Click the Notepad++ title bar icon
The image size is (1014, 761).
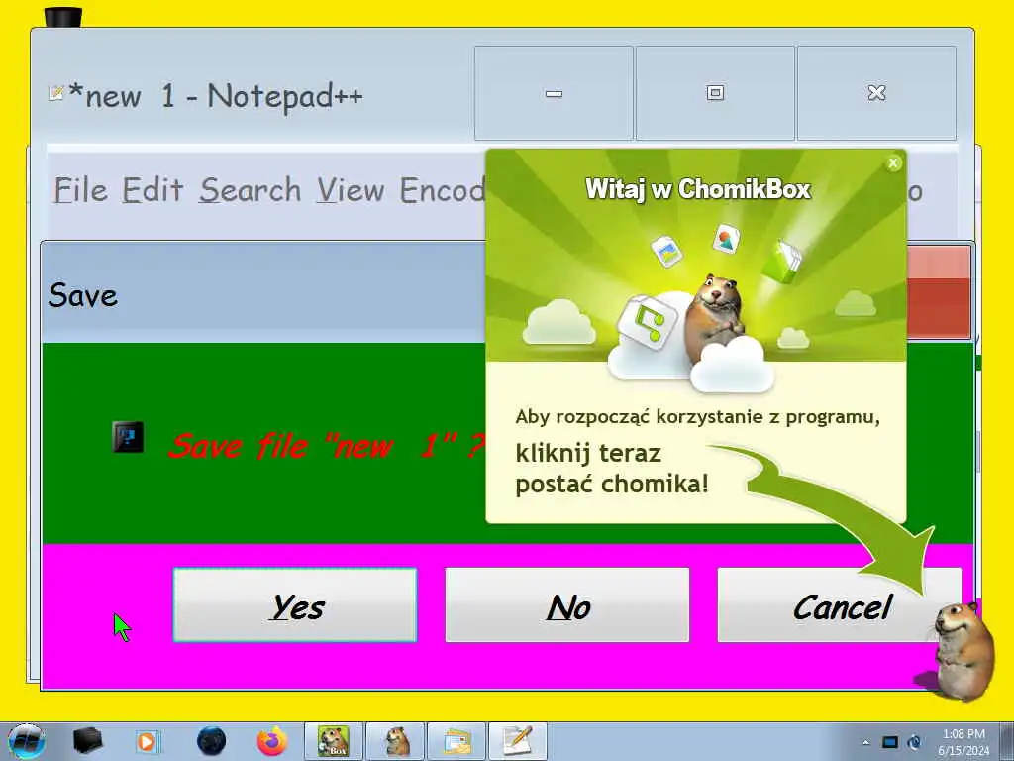coord(56,94)
